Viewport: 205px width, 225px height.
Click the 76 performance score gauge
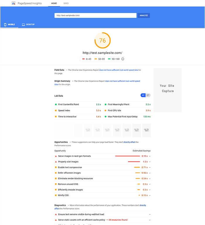[102, 41]
